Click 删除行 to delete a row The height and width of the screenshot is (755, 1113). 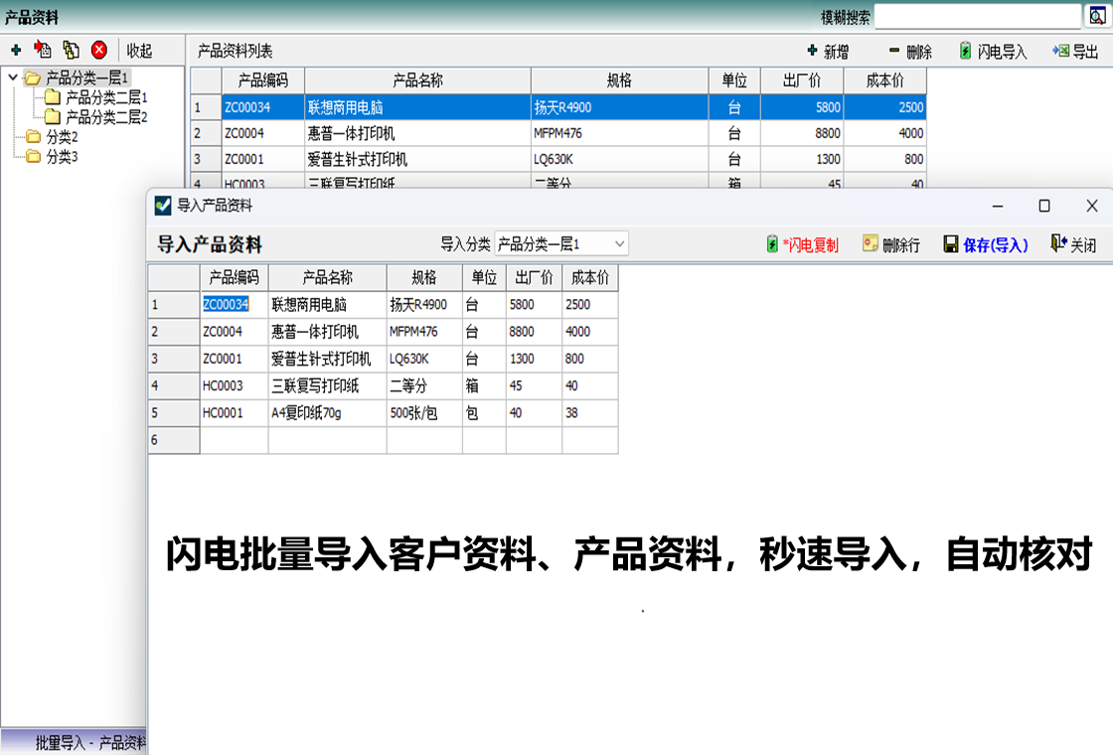(x=891, y=244)
